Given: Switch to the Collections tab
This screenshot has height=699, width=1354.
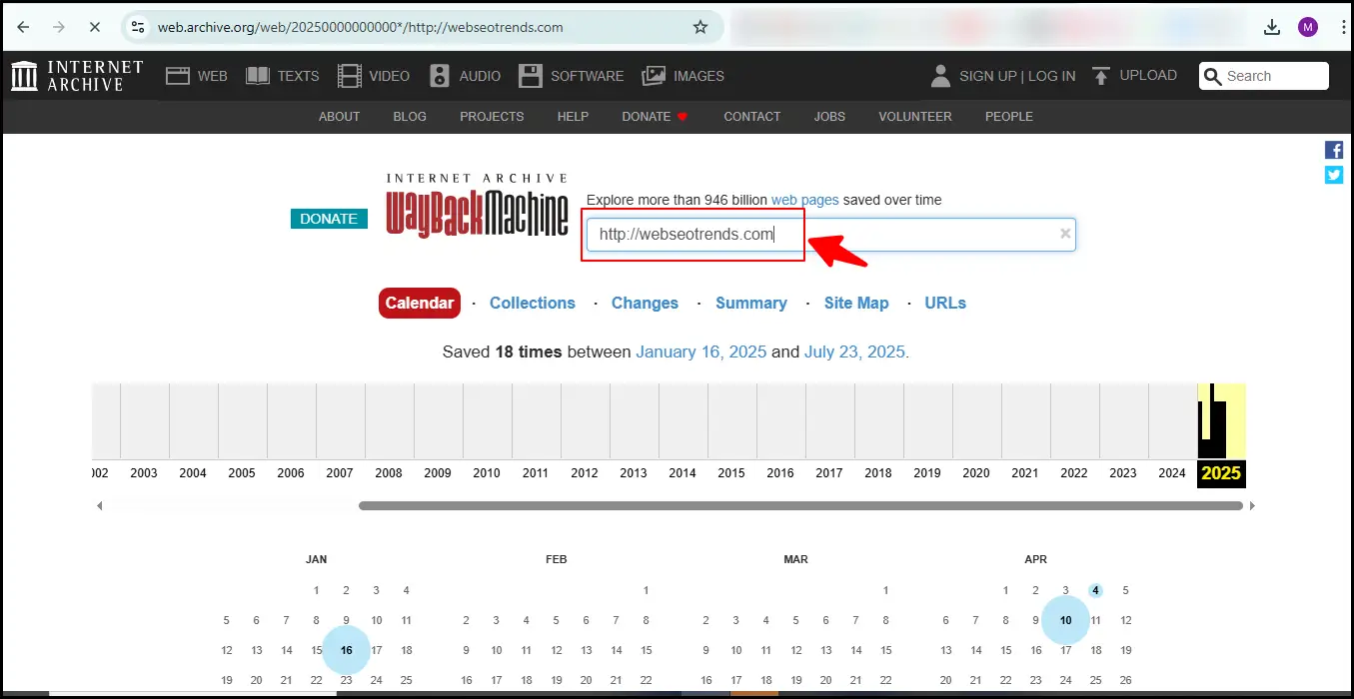Looking at the screenshot, I should pos(532,303).
